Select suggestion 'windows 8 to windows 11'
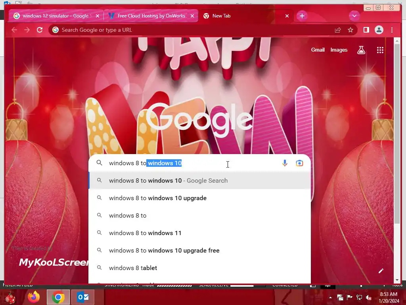The height and width of the screenshot is (305, 406). (x=199, y=233)
